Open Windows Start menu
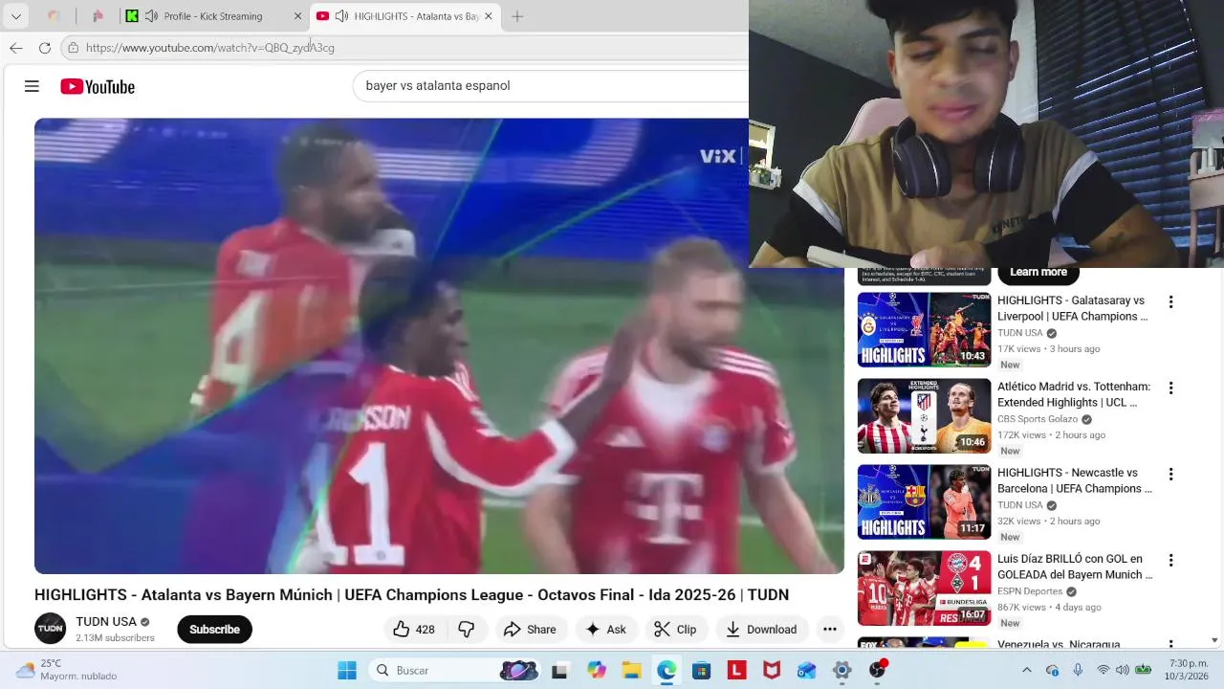 point(347,671)
